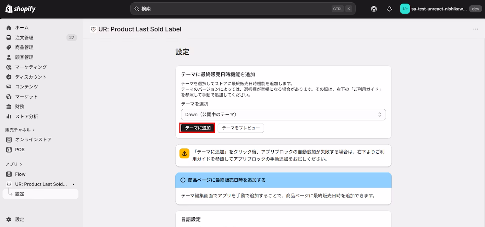Screen dimensions: 485x227
Task: Open the 設定 gear at sidebar bottom
Action: click(8, 219)
